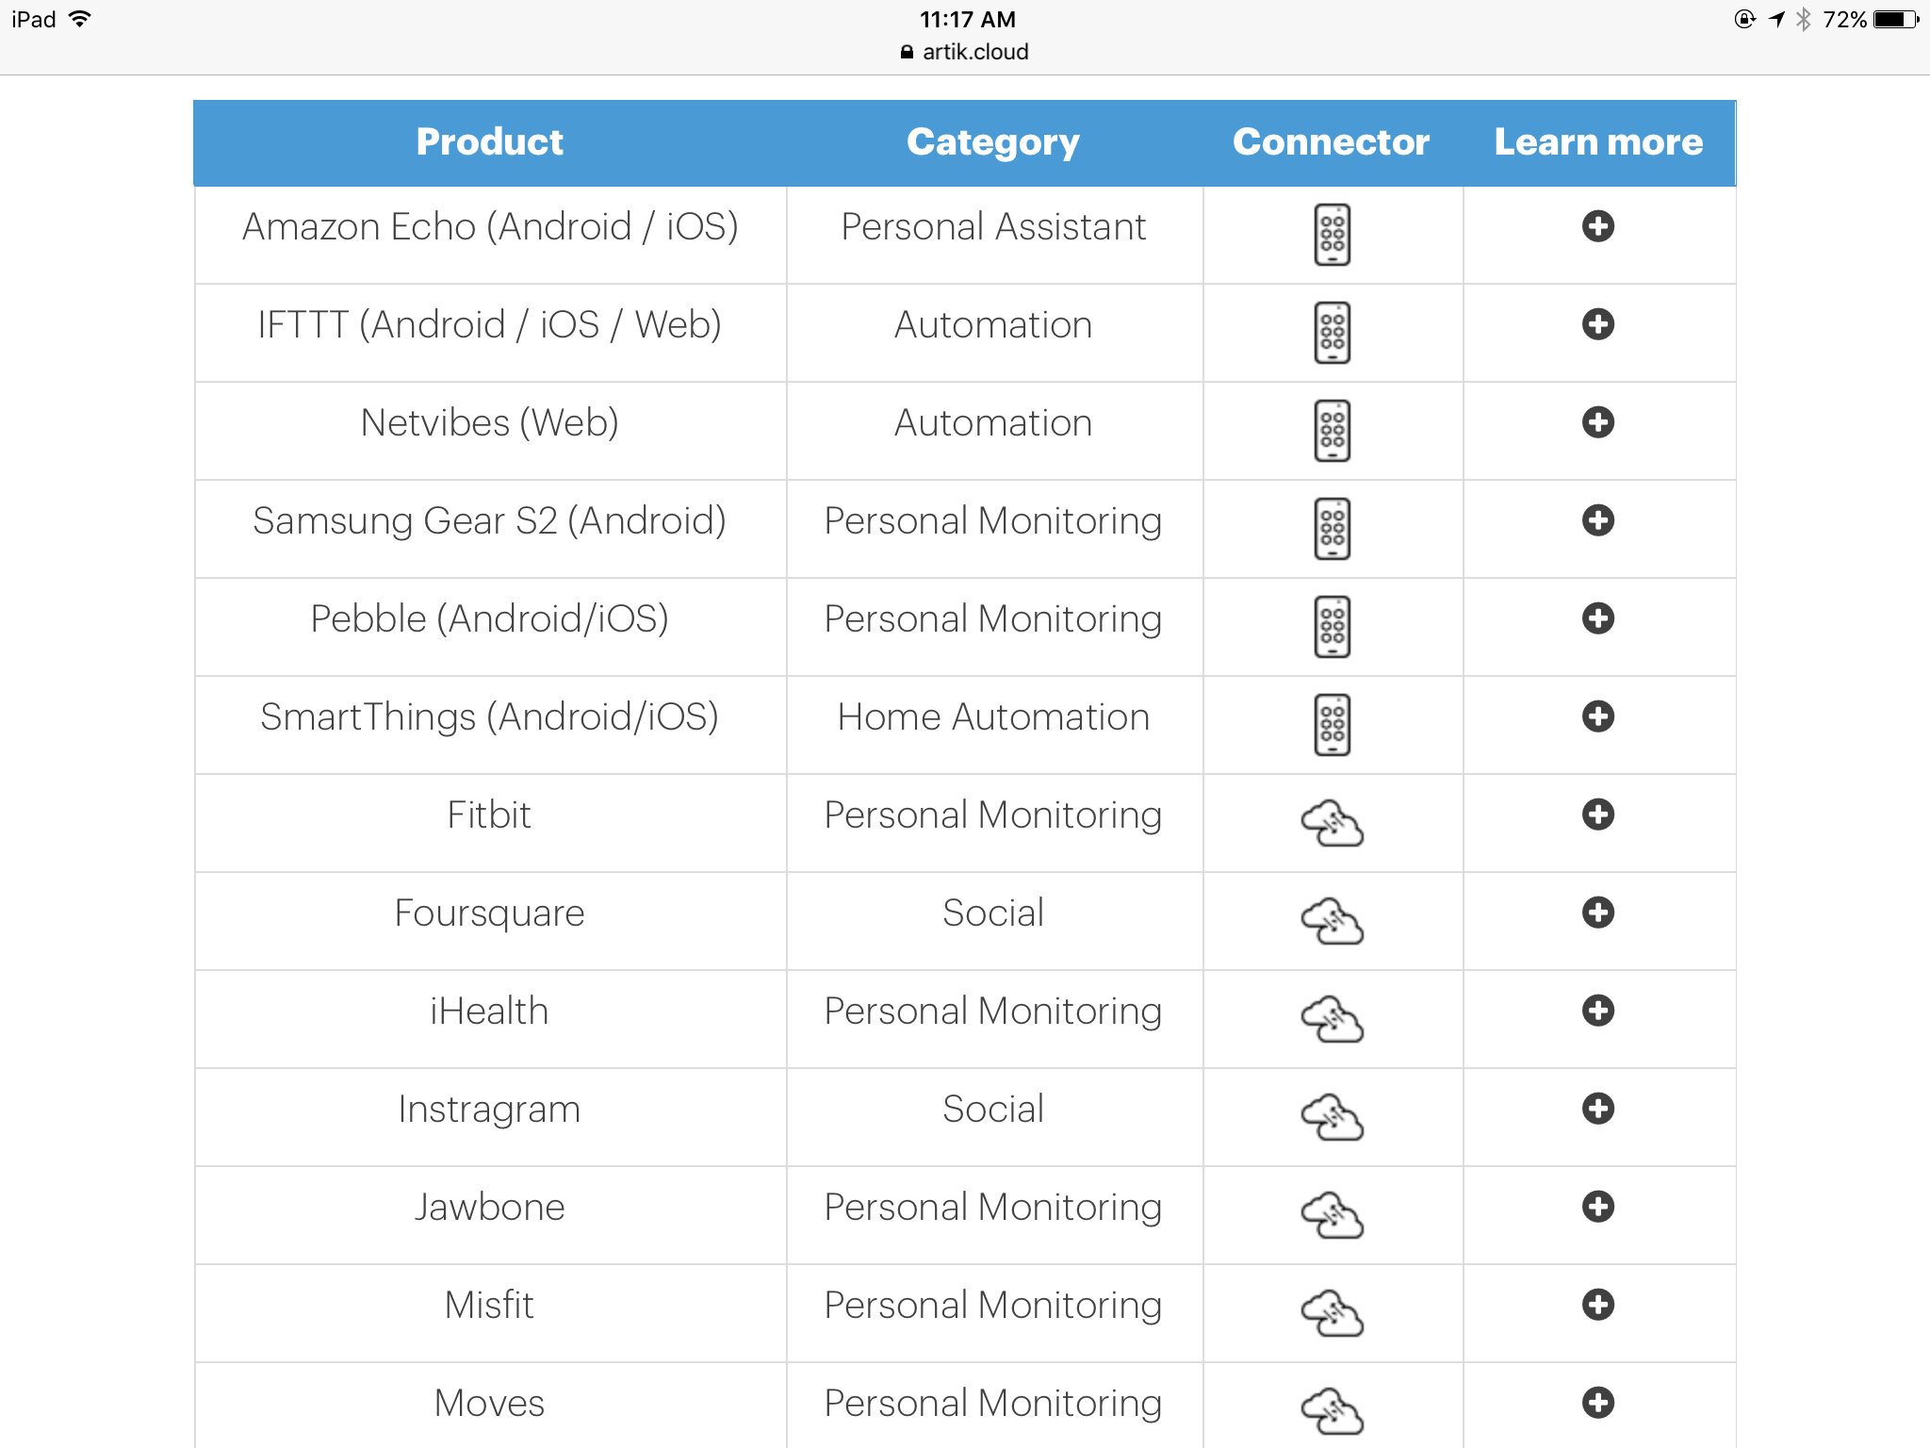Tap the battery status indicator

(1895, 20)
